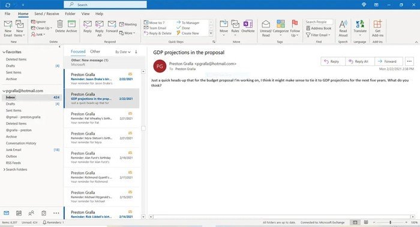The image size is (420, 227).
Task: Expand the Quick Steps gallery
Action: click(x=211, y=33)
